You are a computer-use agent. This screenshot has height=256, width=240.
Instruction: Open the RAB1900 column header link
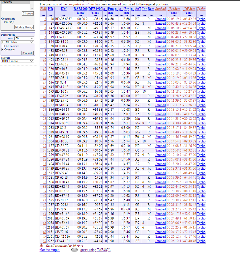coord(80,9)
